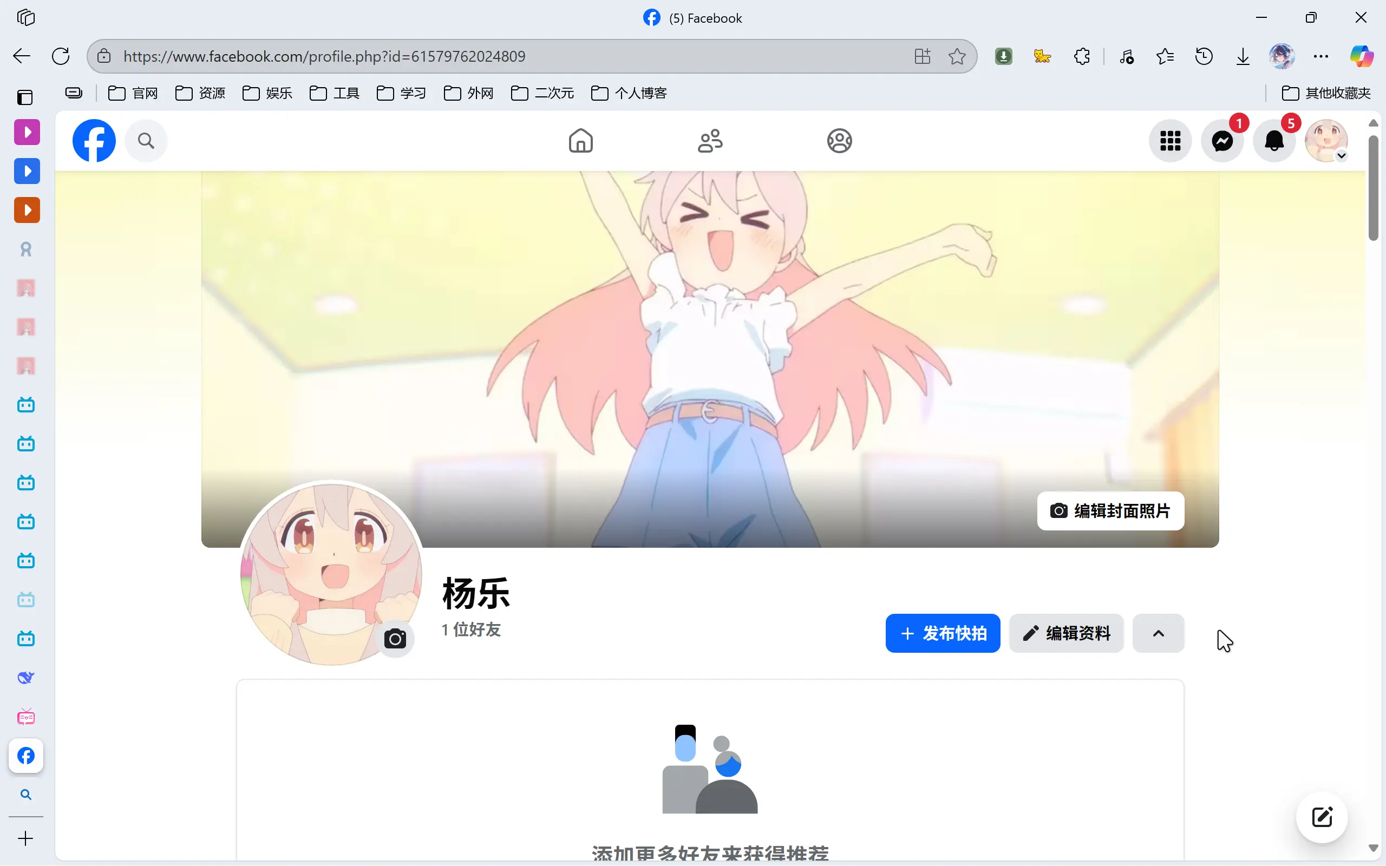Click the Facebook search magnifier icon
The width and height of the screenshot is (1386, 866).
146,141
